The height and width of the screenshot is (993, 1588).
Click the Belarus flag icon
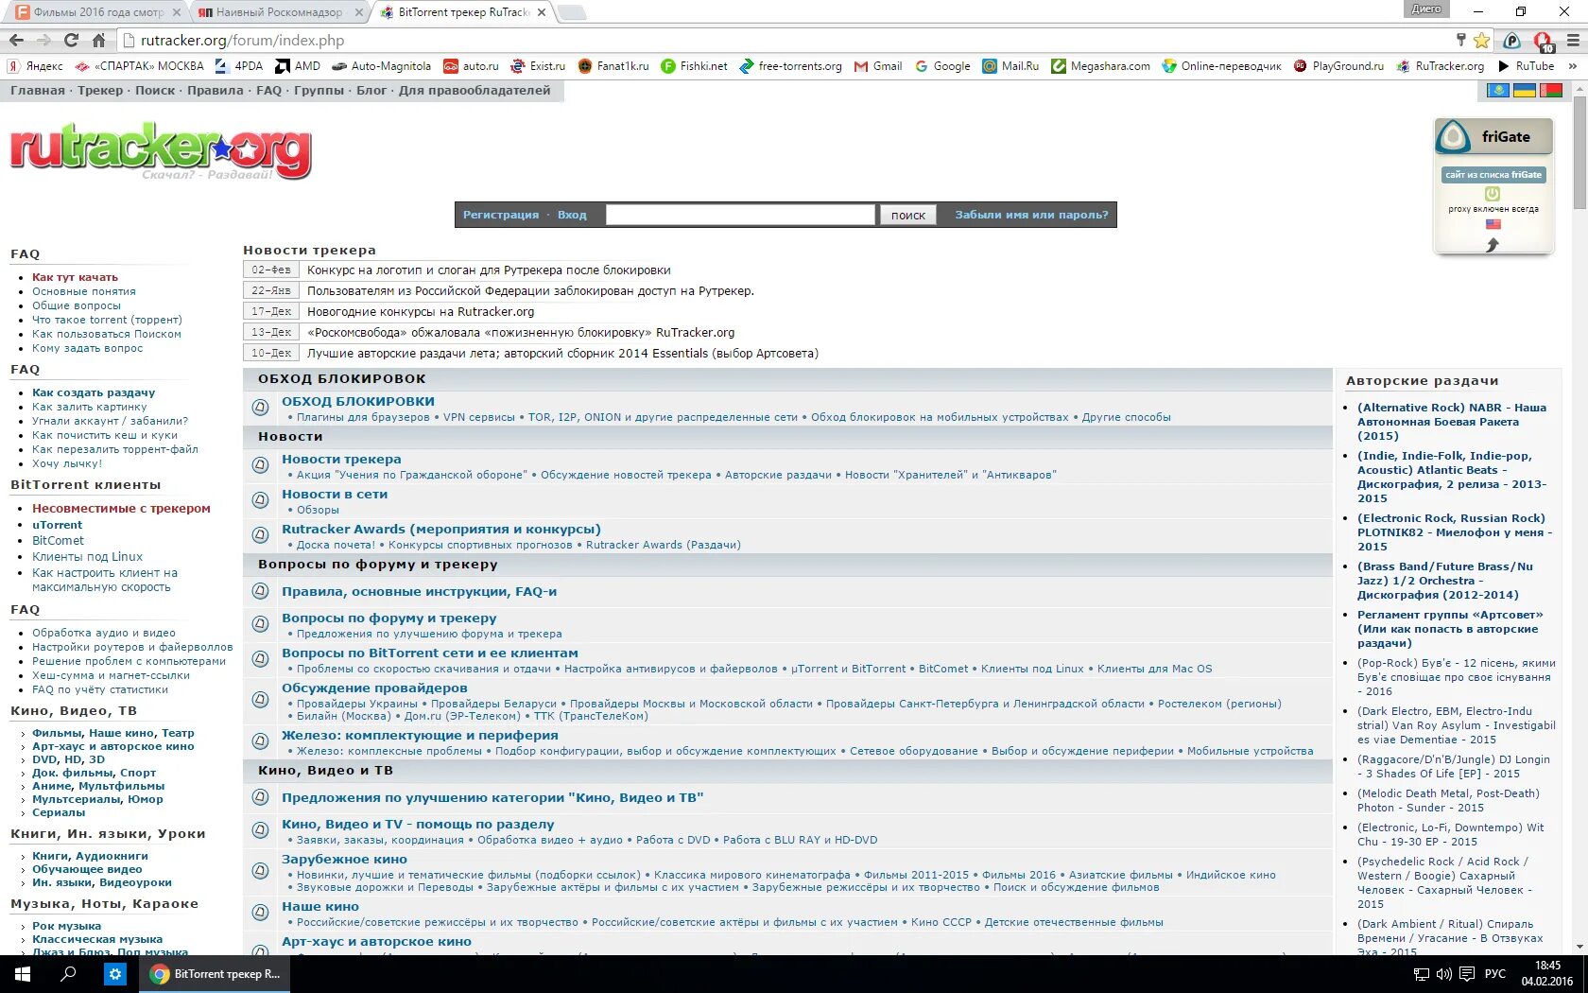click(x=1550, y=91)
